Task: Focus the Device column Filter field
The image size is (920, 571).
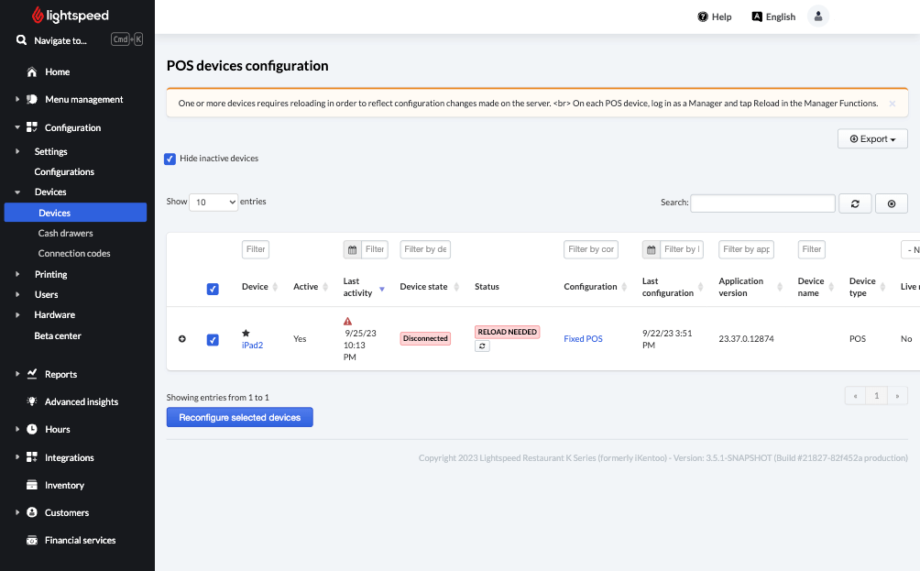Action: tap(256, 249)
